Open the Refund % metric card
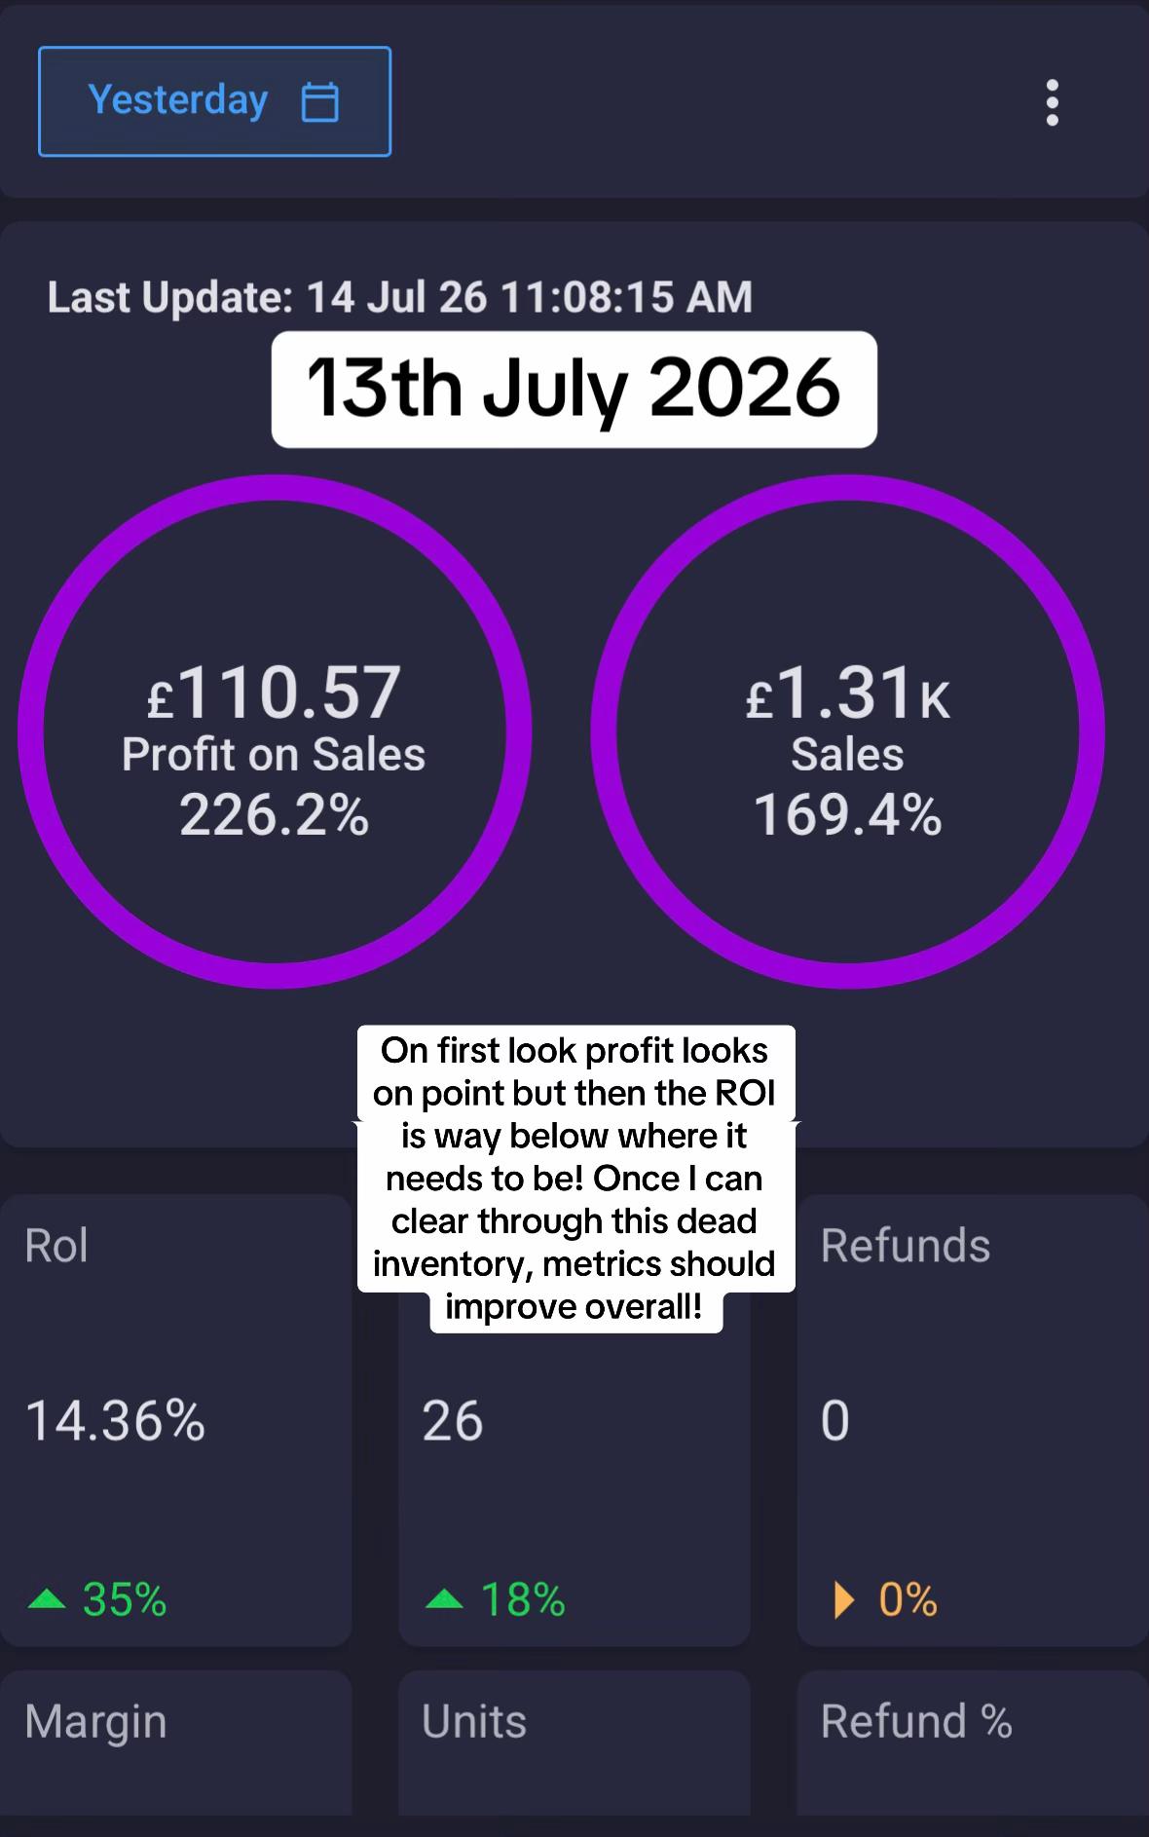The height and width of the screenshot is (1837, 1149). pos(973,1743)
